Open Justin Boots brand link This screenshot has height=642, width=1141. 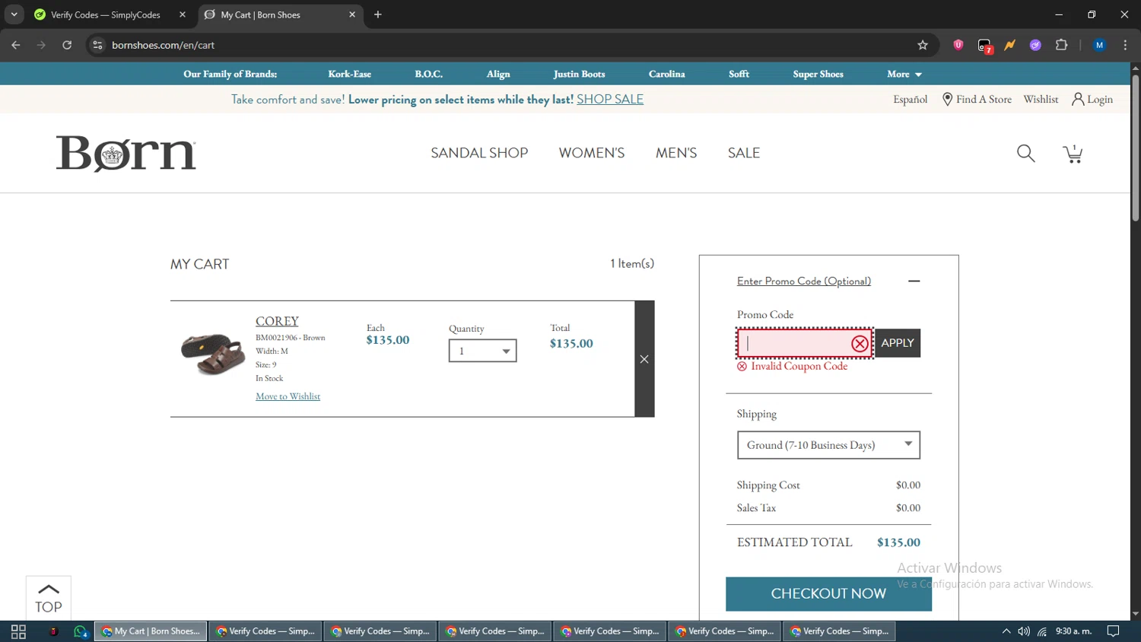[579, 74]
